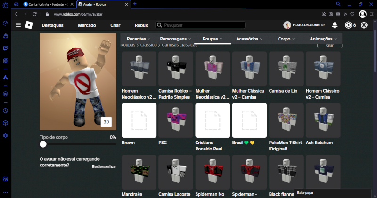Open the Mercado menu item

coord(87,25)
